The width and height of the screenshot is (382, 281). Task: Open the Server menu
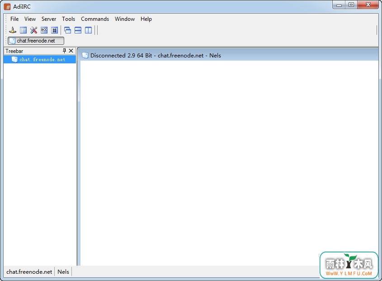tap(49, 19)
